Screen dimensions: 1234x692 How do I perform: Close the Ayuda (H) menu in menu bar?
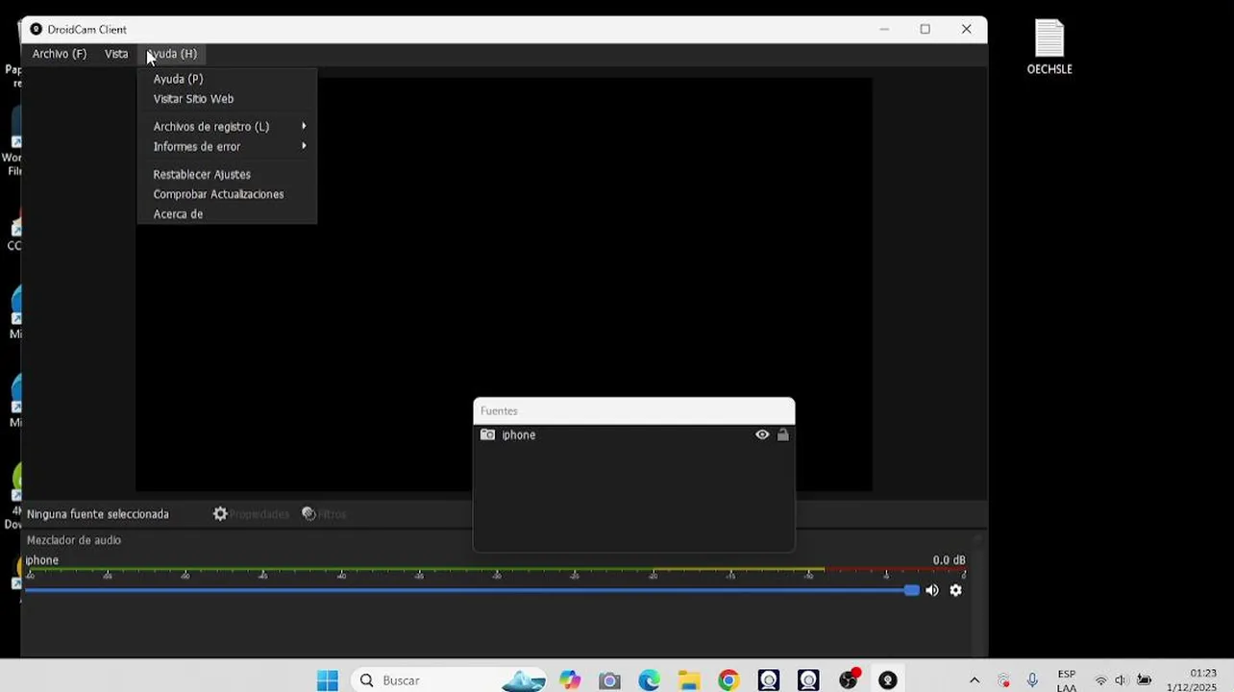(x=172, y=54)
